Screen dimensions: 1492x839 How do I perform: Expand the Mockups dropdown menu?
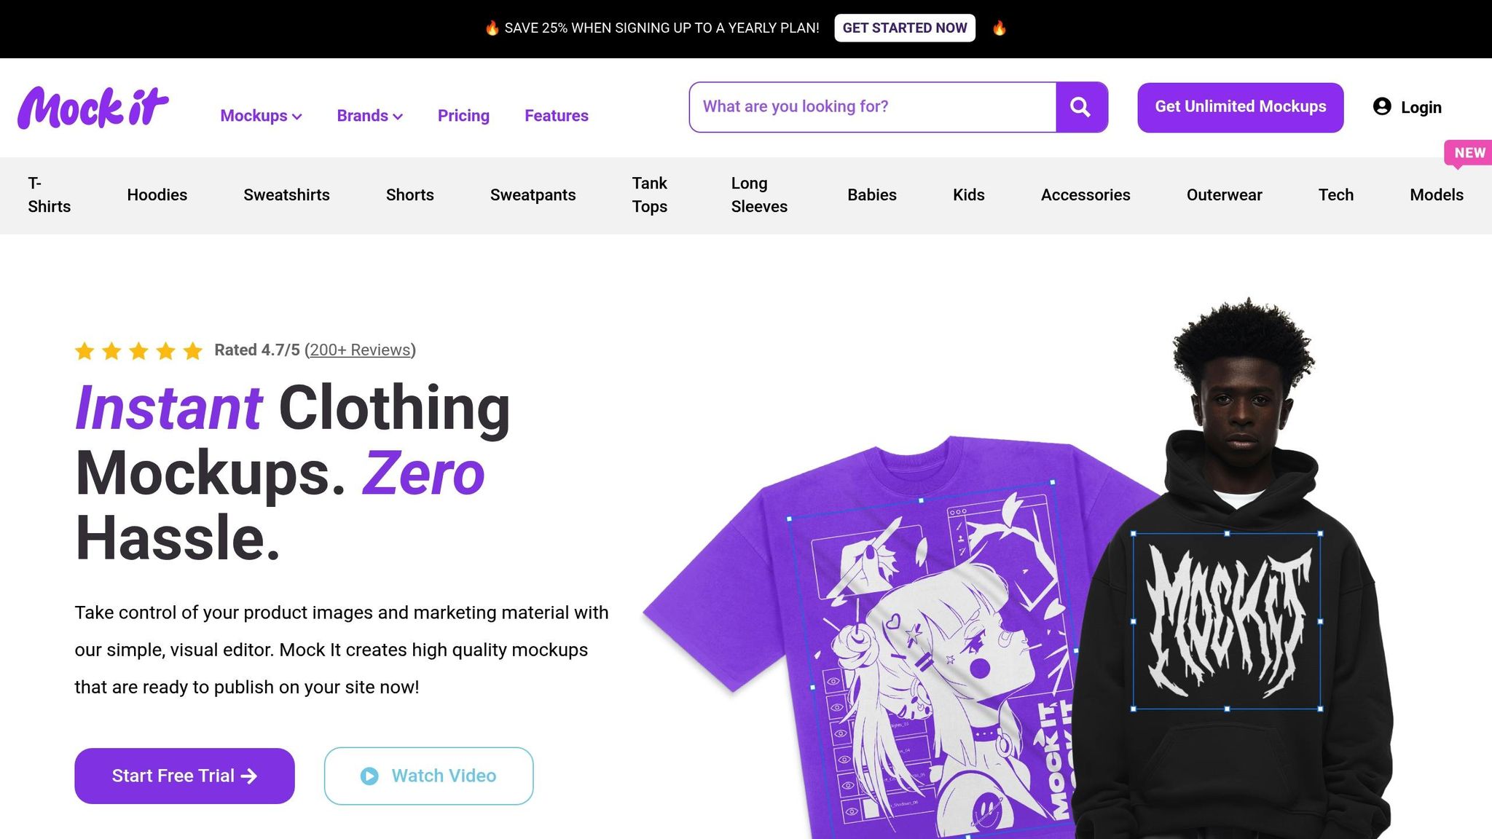tap(261, 116)
